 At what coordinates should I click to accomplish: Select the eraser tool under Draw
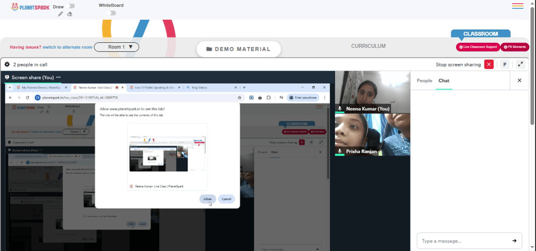tap(69, 14)
